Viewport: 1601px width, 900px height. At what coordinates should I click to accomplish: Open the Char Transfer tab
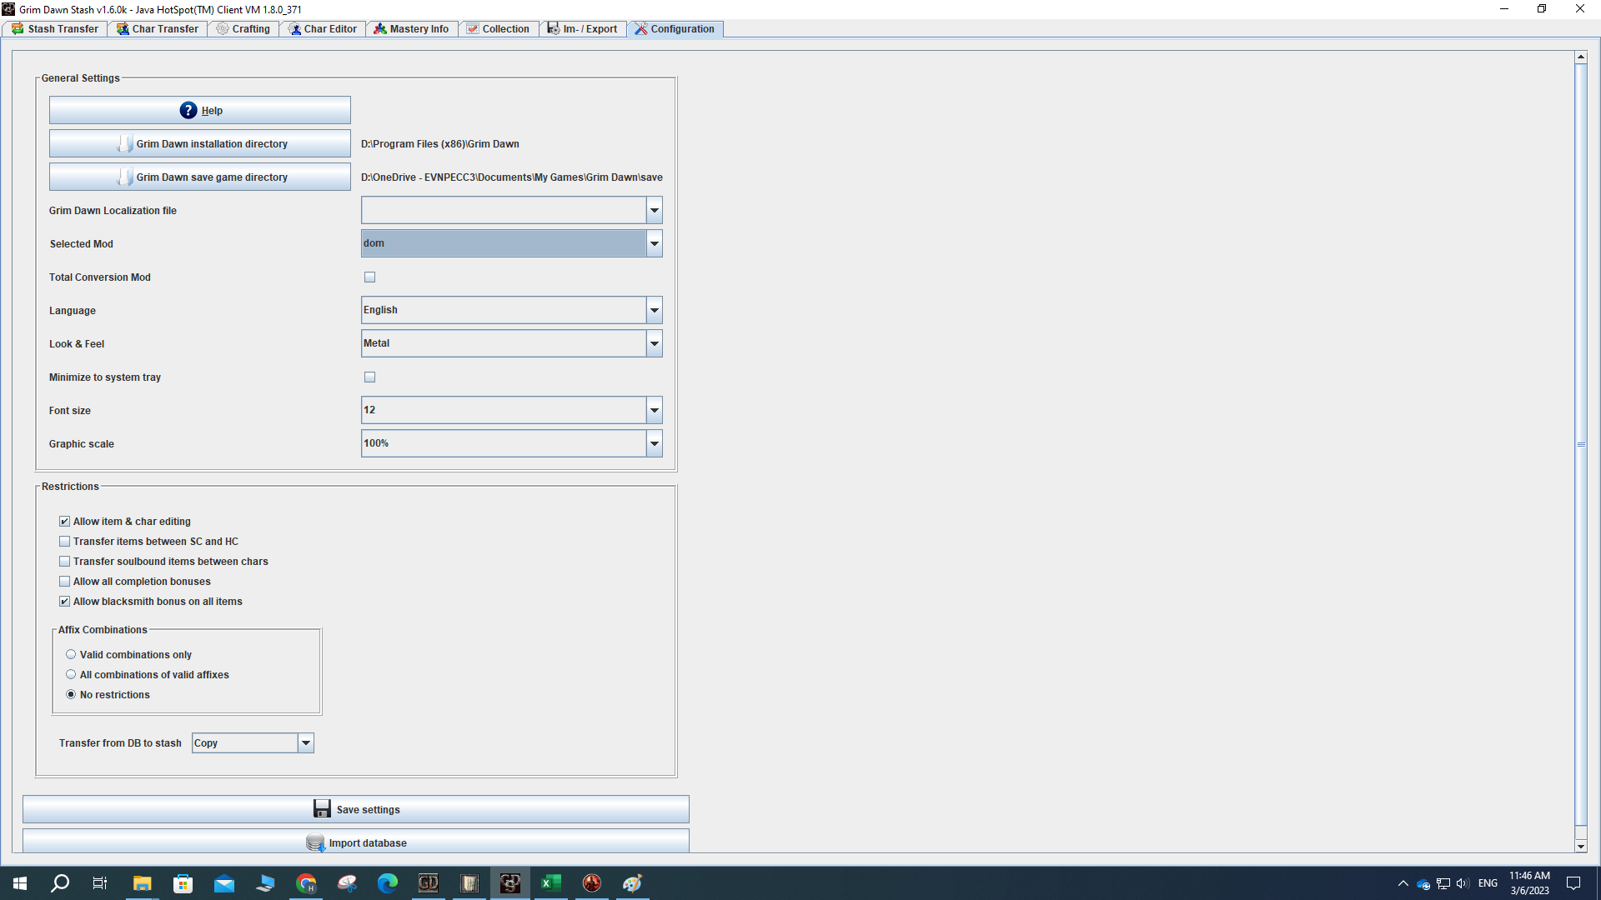tap(158, 29)
